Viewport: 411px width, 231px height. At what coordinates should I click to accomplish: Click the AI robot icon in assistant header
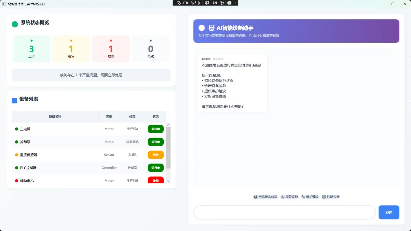pos(211,28)
